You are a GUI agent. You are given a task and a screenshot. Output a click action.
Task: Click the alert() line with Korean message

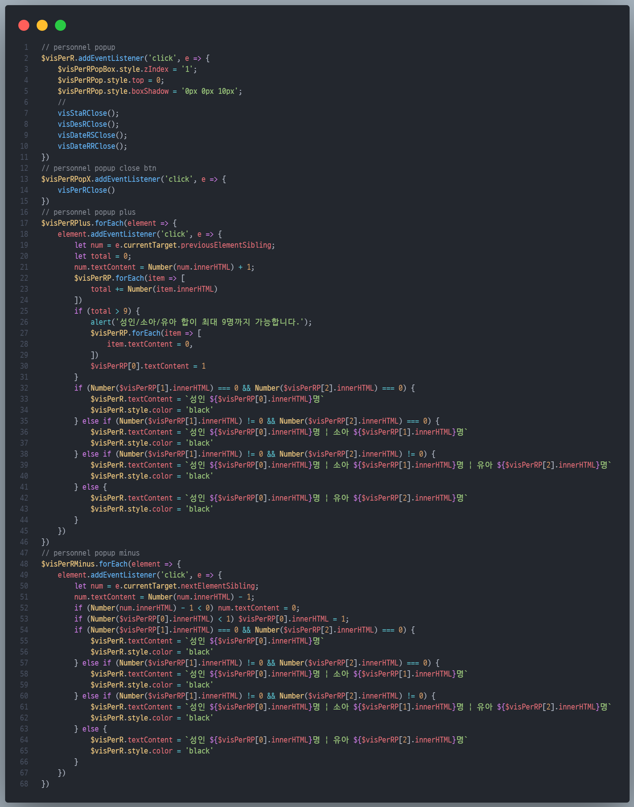tap(201, 322)
